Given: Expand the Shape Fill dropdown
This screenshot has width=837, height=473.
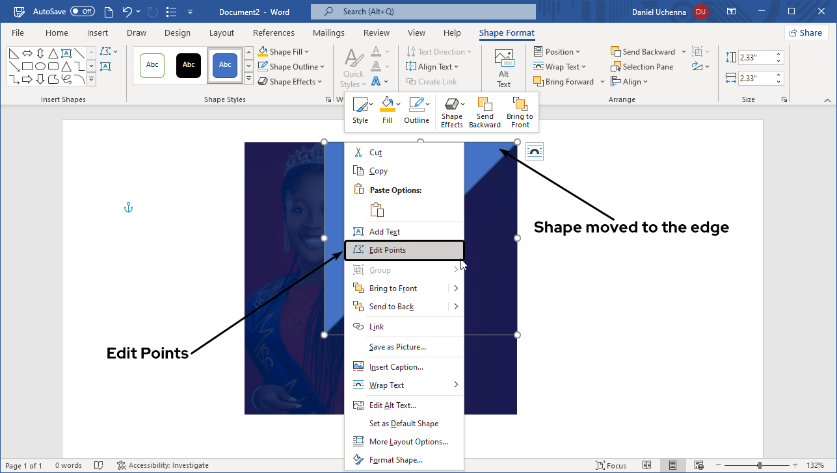Looking at the screenshot, I should tap(284, 52).
